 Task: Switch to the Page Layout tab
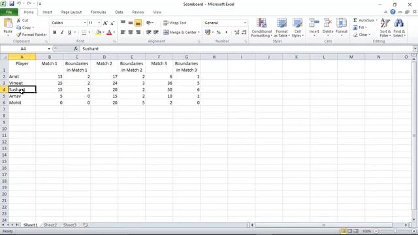71,12
